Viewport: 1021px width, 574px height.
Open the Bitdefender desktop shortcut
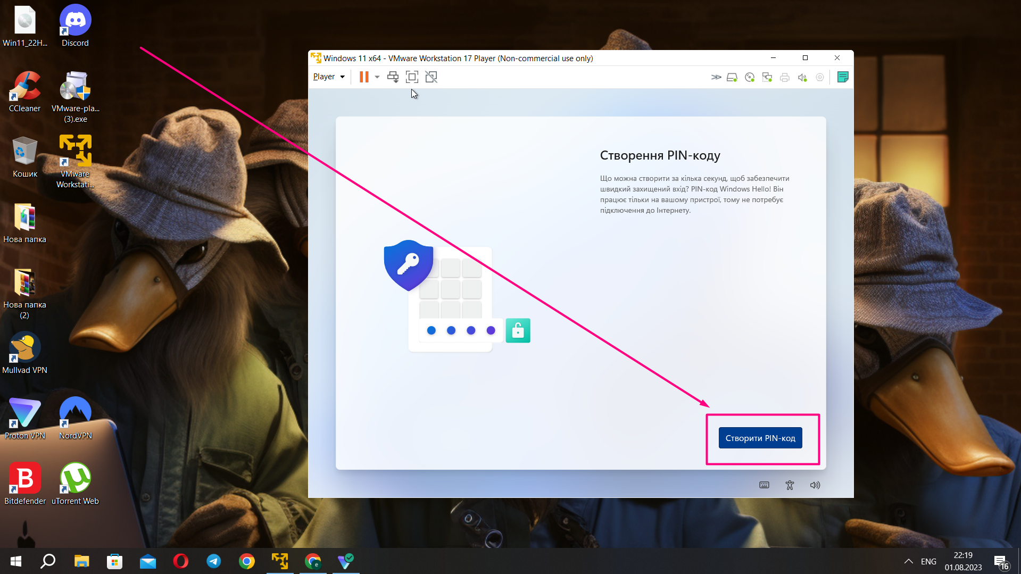(x=24, y=484)
